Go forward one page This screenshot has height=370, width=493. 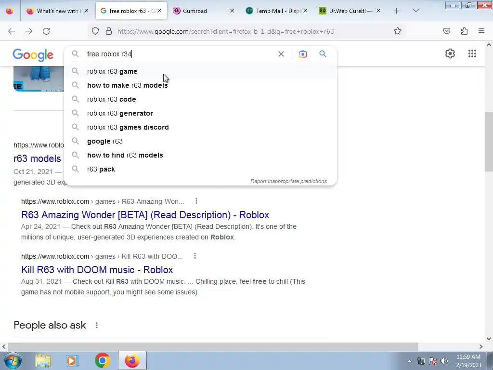(29, 31)
